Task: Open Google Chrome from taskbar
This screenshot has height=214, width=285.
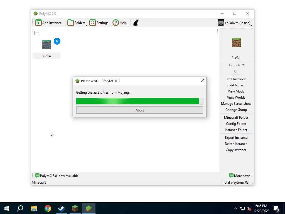Action: 48,208
